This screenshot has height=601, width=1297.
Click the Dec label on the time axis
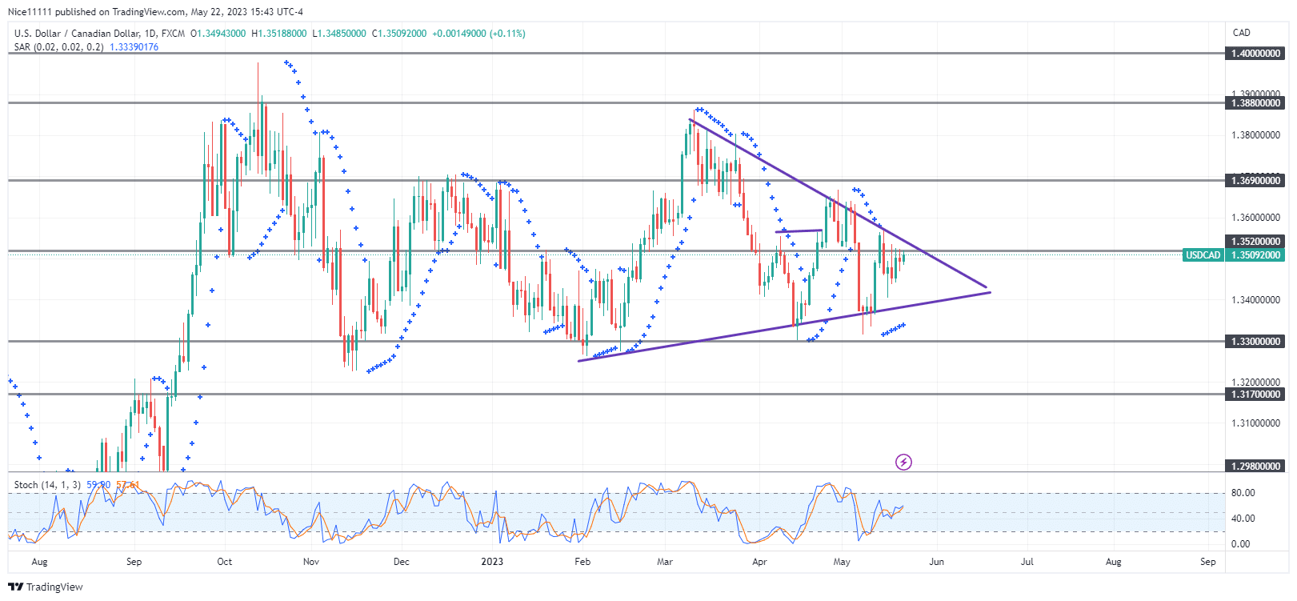[402, 562]
